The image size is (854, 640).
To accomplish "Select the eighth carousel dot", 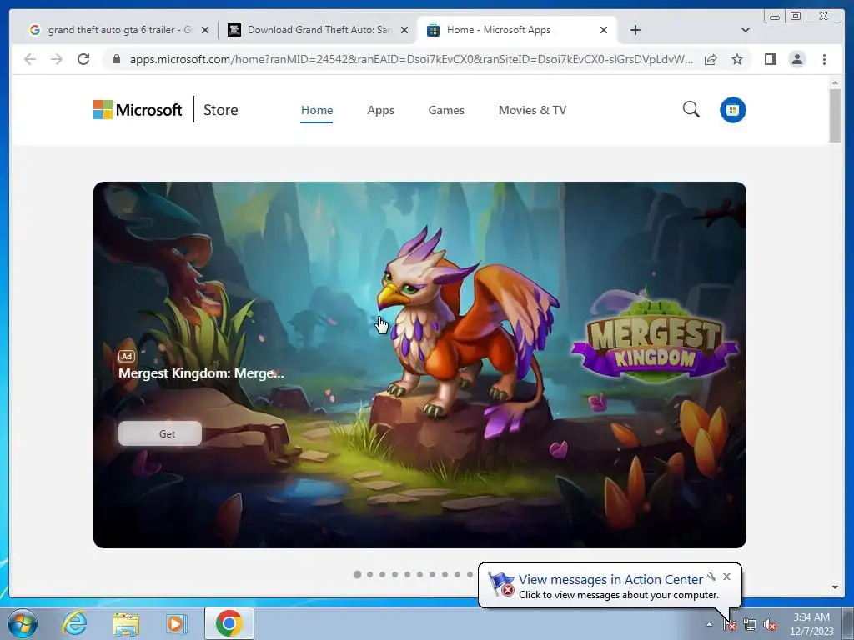I will click(x=445, y=575).
